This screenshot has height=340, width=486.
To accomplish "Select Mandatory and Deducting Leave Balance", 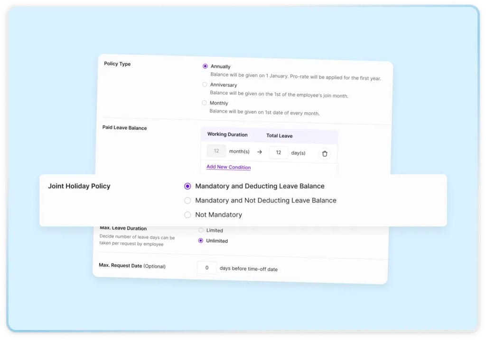I will point(187,186).
